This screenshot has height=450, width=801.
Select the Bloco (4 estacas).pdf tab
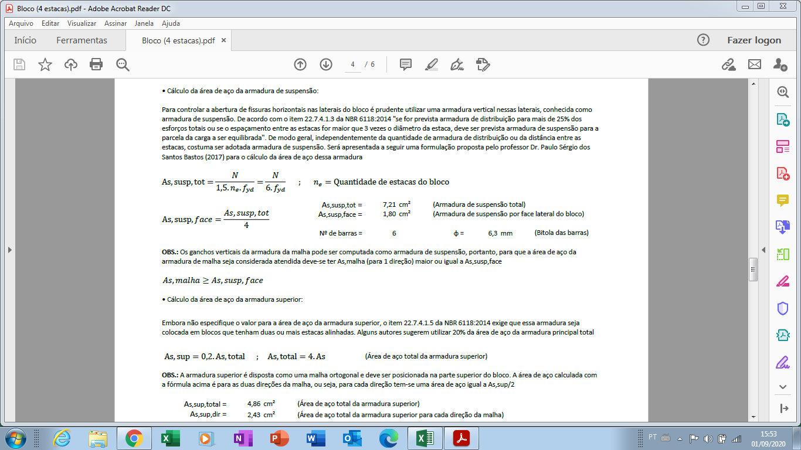178,40
